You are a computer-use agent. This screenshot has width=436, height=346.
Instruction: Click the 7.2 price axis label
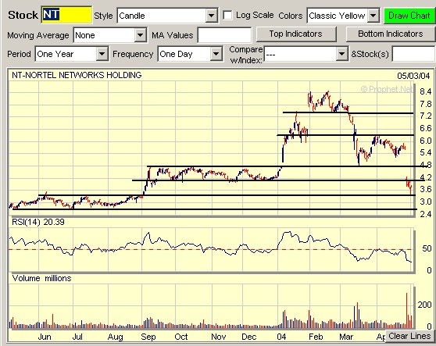[x=425, y=116]
